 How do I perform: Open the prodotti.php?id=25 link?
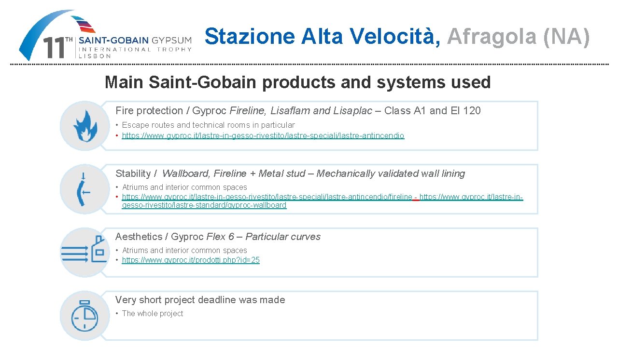191,260
